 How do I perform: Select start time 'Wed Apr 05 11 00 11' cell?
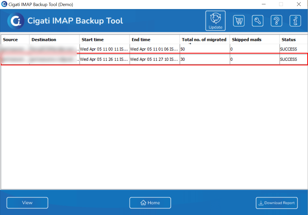point(104,49)
